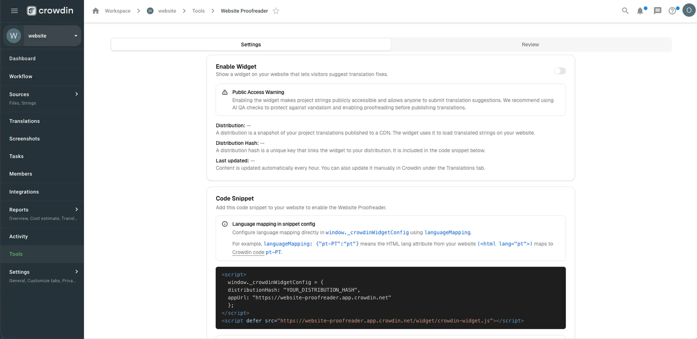Click Tools breadcrumb link
The height and width of the screenshot is (339, 697).
(198, 11)
